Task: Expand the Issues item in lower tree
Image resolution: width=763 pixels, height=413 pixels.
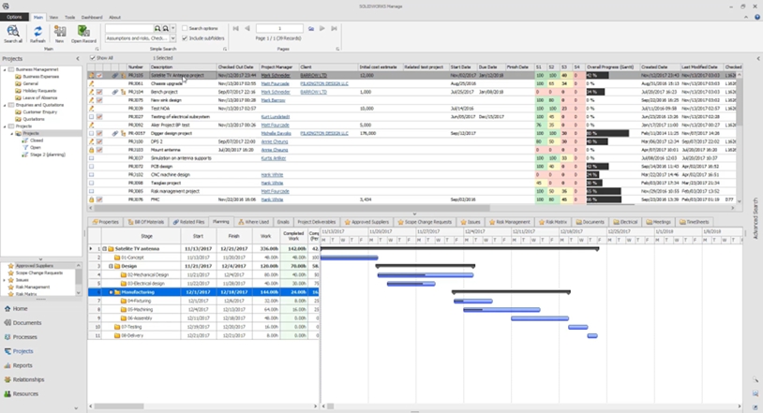Action: 5,280
